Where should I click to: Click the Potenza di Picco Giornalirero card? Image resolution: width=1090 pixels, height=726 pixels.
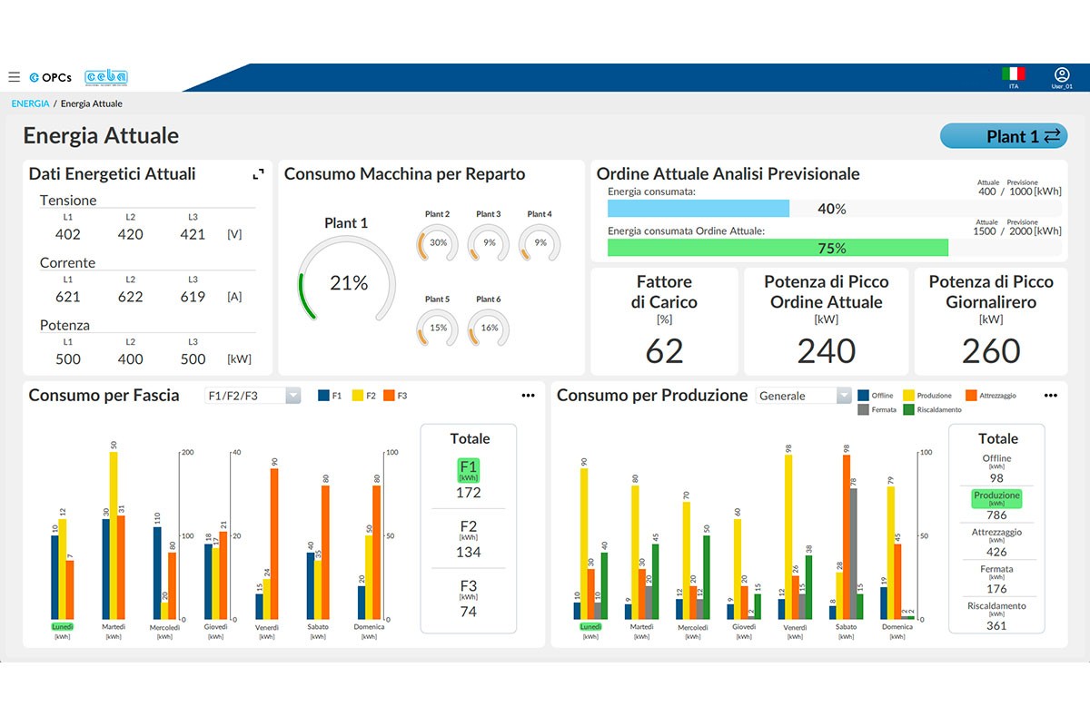pyautogui.click(x=991, y=321)
